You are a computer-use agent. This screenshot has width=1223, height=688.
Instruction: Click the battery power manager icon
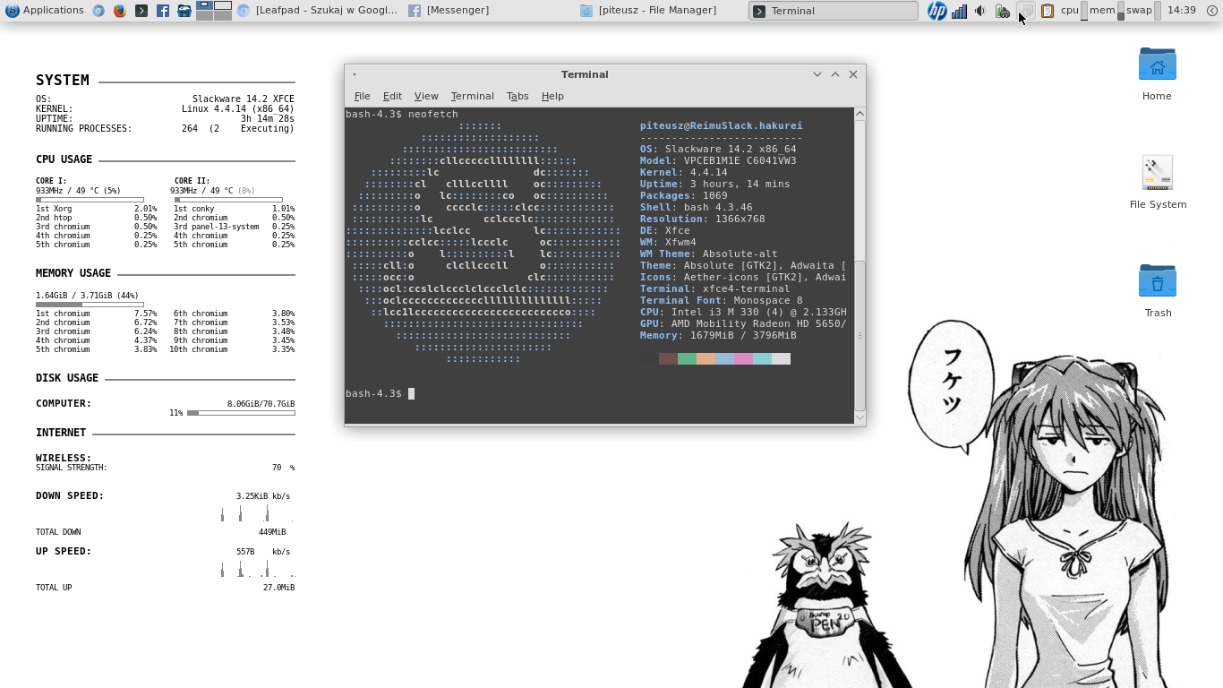click(x=1003, y=11)
